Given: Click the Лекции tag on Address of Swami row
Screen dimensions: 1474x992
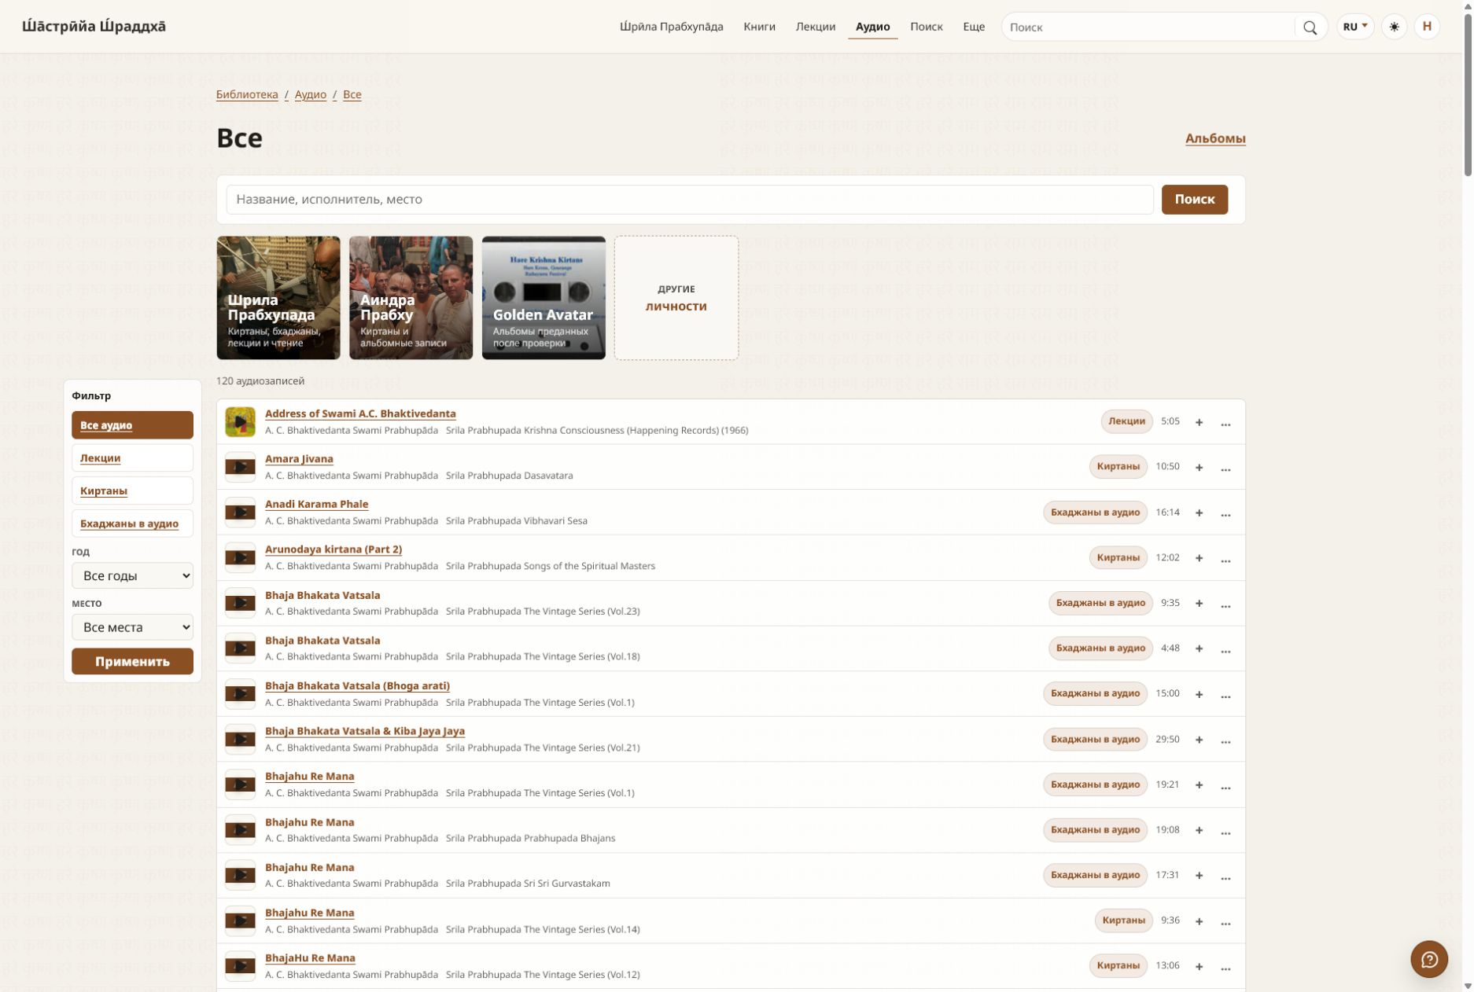Looking at the screenshot, I should click(1126, 421).
